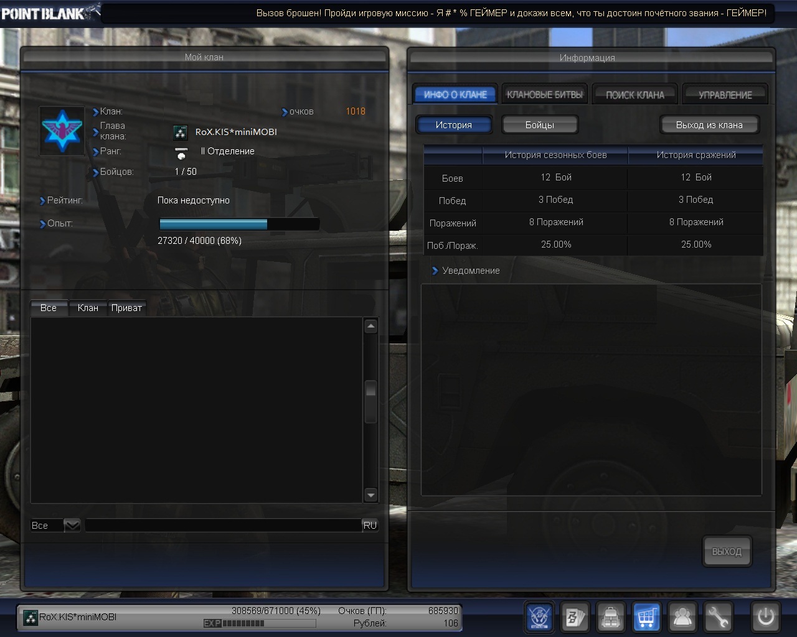Image resolution: width=797 pixels, height=637 pixels.
Task: Open the wrench settings icon
Action: [718, 617]
